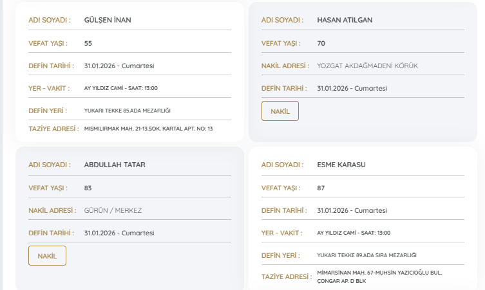
Task: Select the name Abdullah Tatar
Action: click(x=115, y=164)
